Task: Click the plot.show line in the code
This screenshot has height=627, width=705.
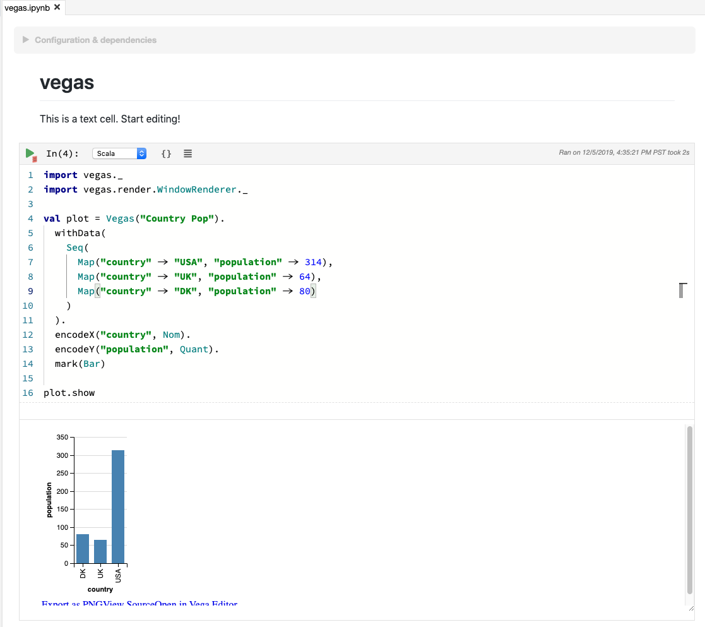Action: pyautogui.click(x=69, y=392)
